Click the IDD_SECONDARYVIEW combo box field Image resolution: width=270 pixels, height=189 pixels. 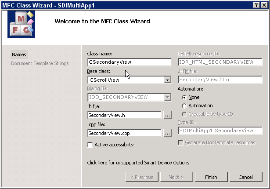click(130, 97)
